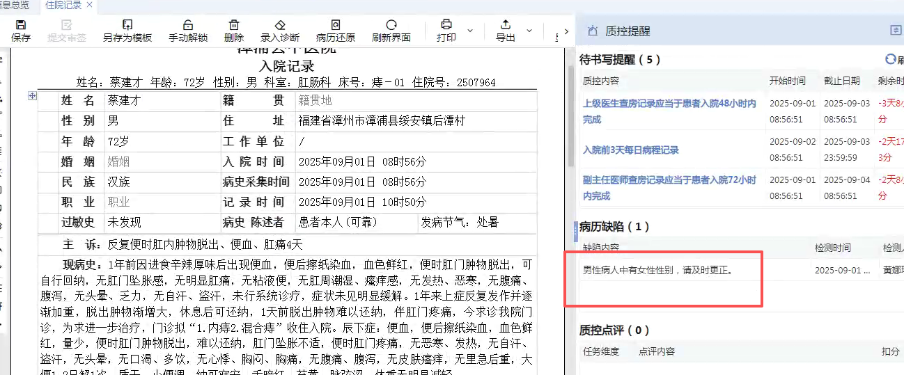The width and height of the screenshot is (904, 375).
Task: Click the 质控点评(0) section heading
Action: point(615,330)
